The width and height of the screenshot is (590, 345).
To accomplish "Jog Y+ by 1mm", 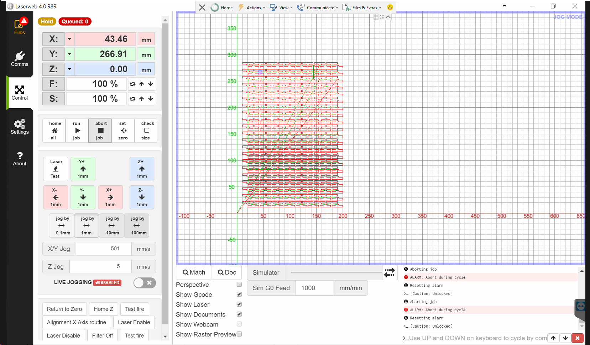I will pos(83,169).
